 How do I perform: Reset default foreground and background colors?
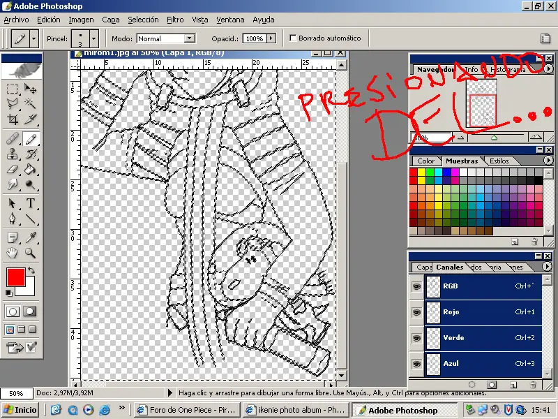[8, 293]
